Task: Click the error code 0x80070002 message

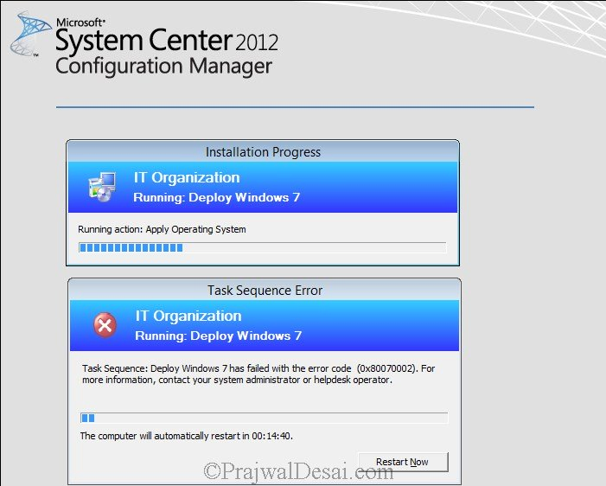Action: (258, 374)
